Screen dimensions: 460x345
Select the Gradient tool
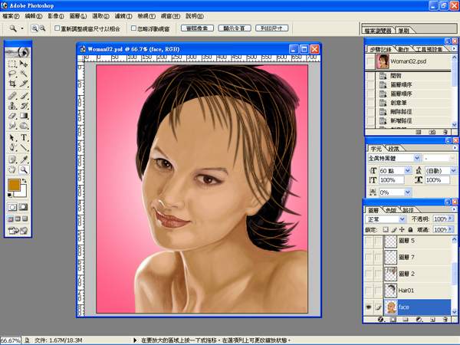click(x=24, y=116)
